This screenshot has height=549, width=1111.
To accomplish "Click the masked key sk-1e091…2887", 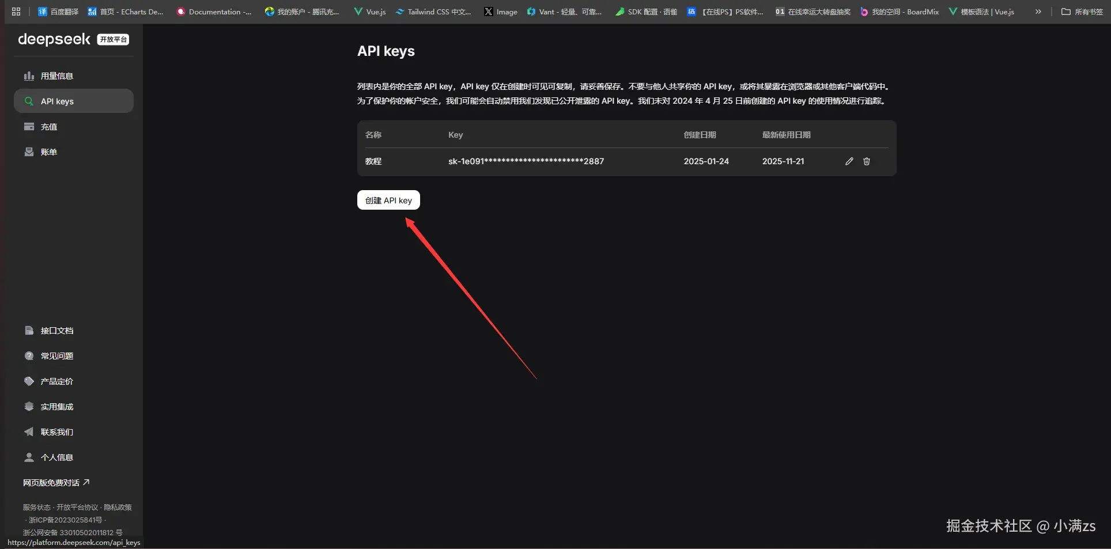I will pyautogui.click(x=526, y=161).
